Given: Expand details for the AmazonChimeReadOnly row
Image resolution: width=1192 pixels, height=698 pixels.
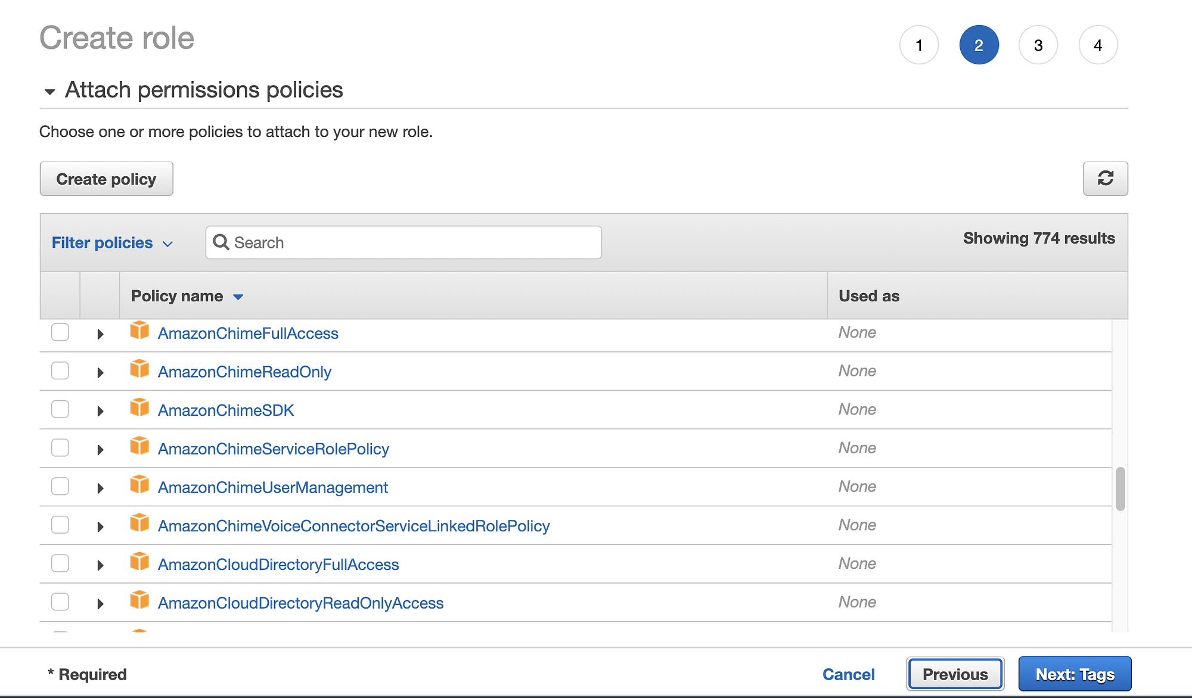Looking at the screenshot, I should [x=100, y=373].
